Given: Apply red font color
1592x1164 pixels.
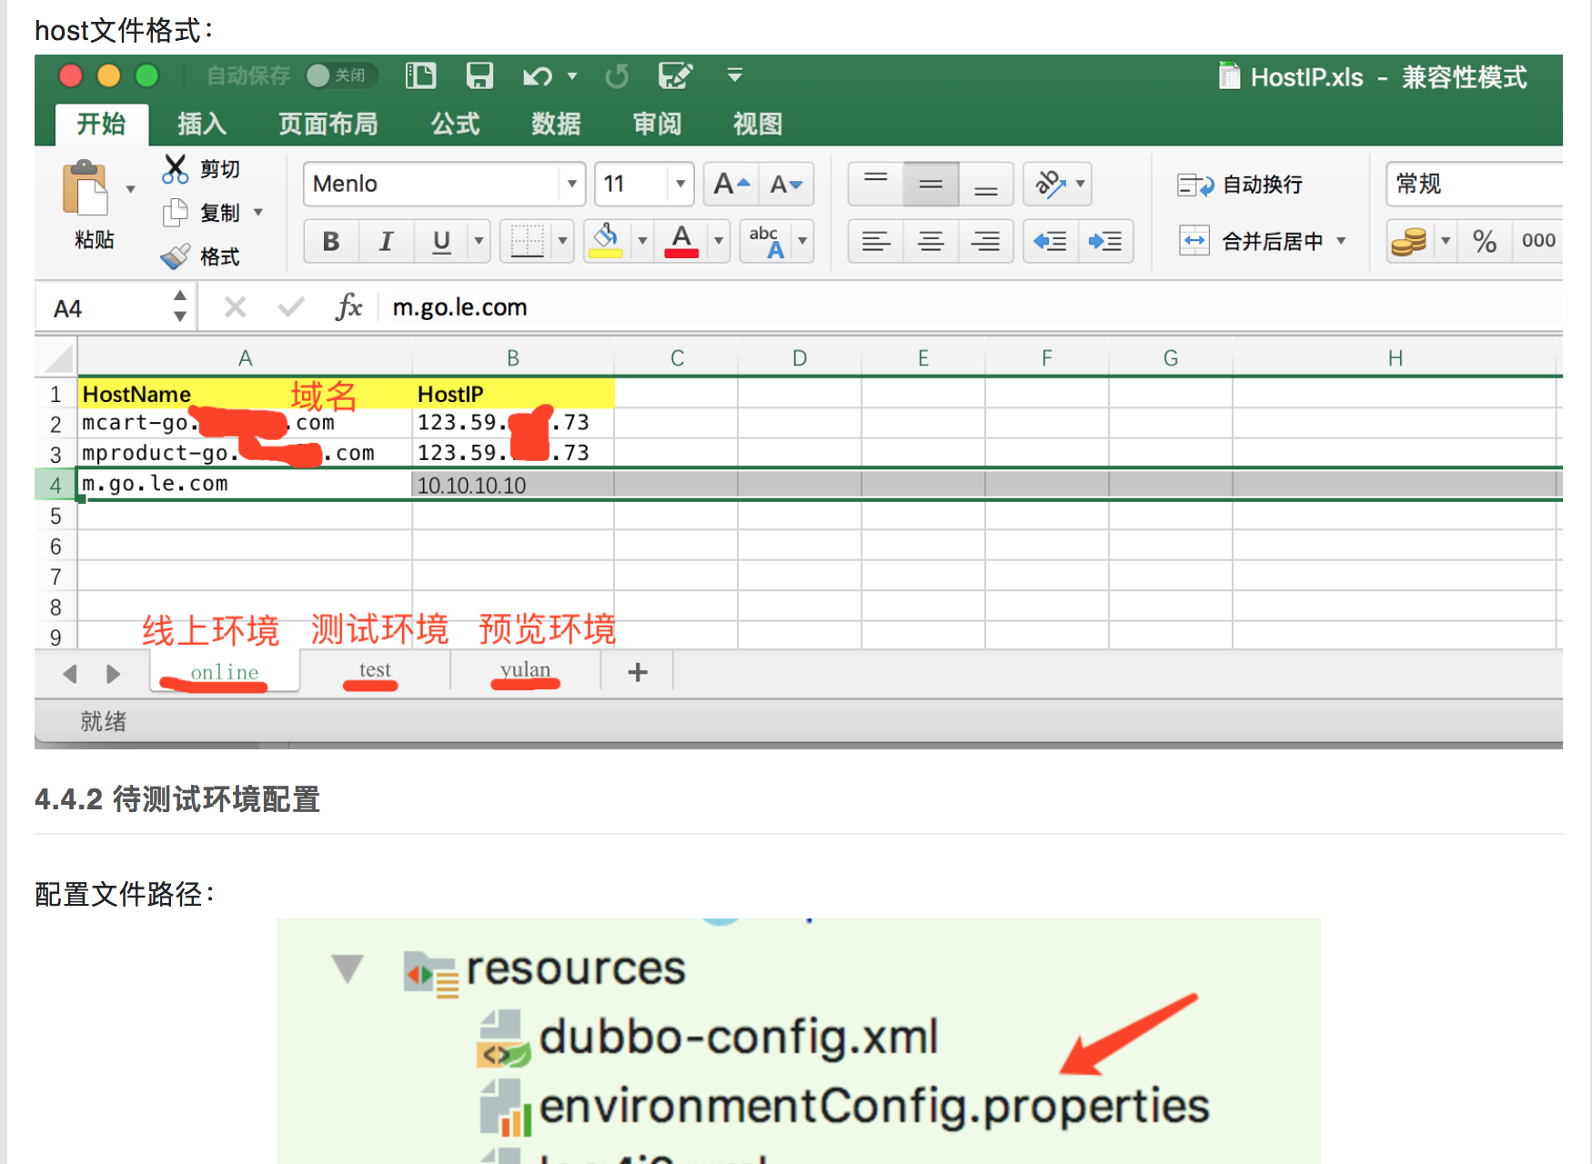Looking at the screenshot, I should coord(681,241).
